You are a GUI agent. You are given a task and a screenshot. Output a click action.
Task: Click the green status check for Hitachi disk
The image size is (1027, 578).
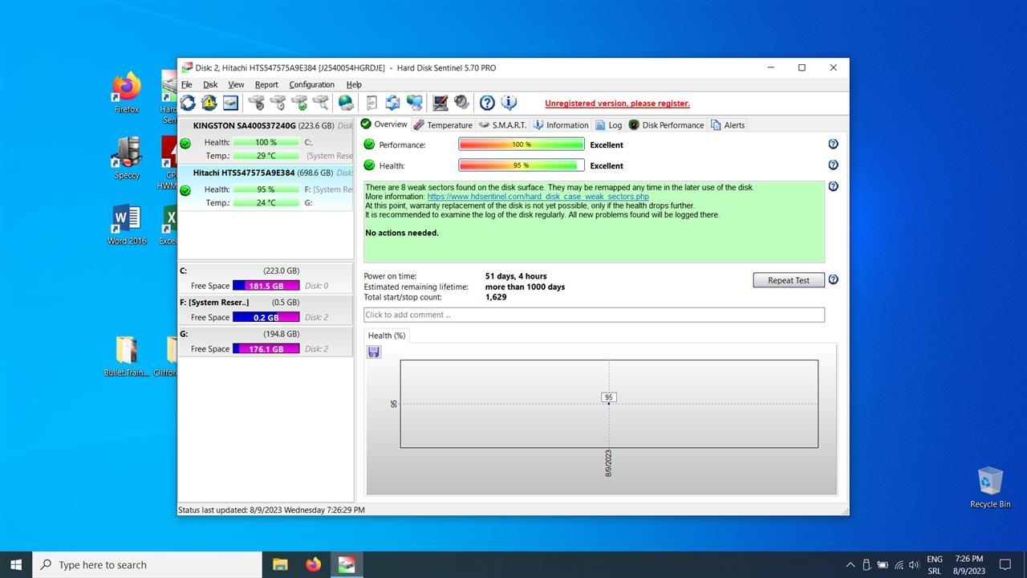pos(185,190)
